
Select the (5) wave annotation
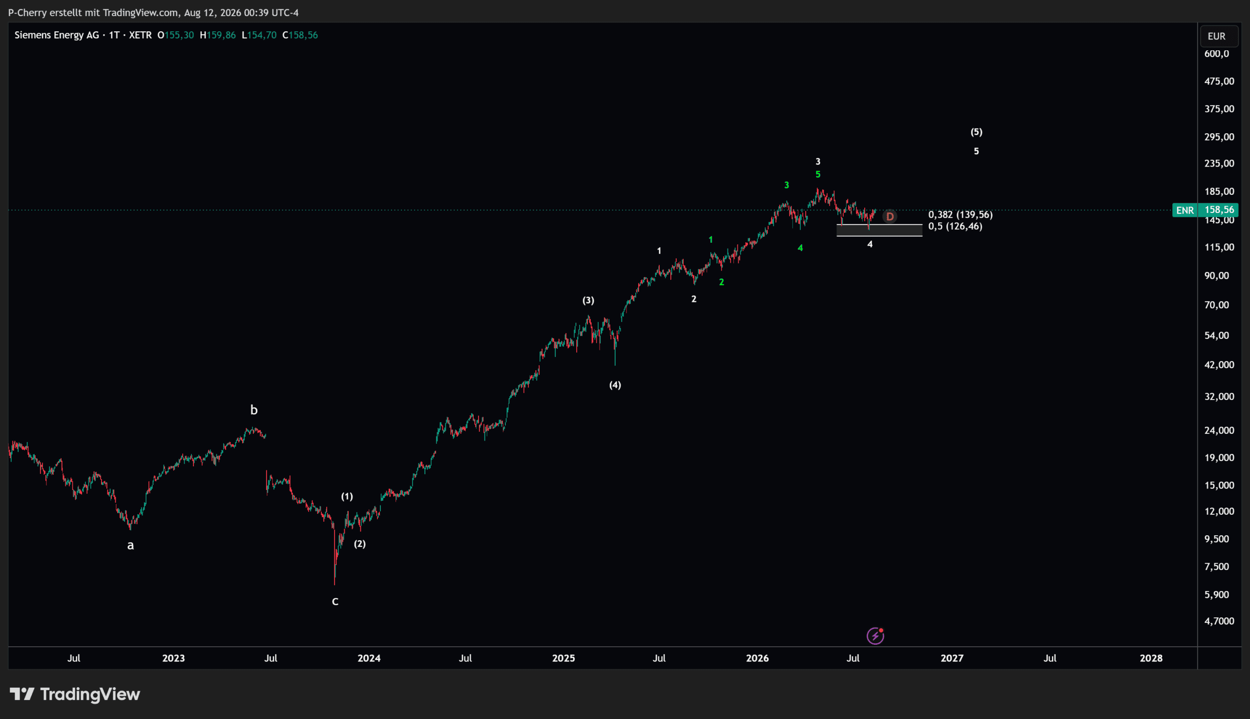[976, 132]
